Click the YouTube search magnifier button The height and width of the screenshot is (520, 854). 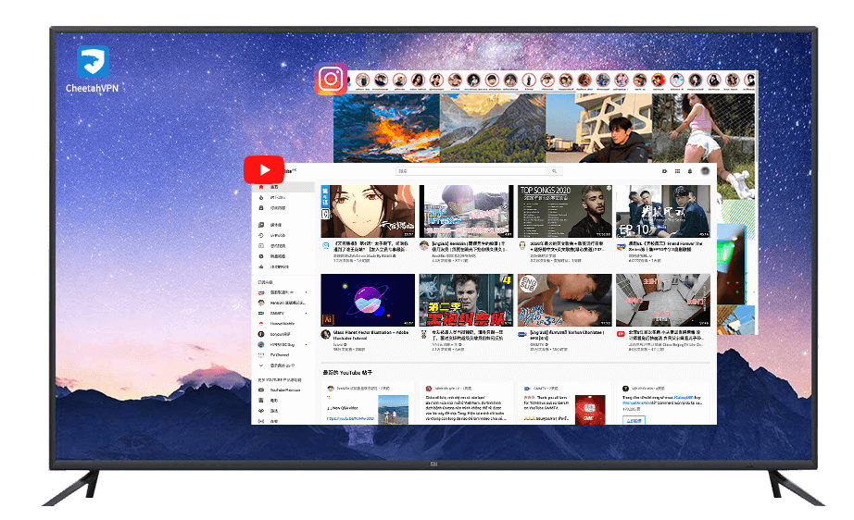[555, 171]
